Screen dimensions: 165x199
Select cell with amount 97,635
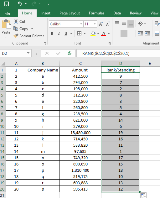80,152
